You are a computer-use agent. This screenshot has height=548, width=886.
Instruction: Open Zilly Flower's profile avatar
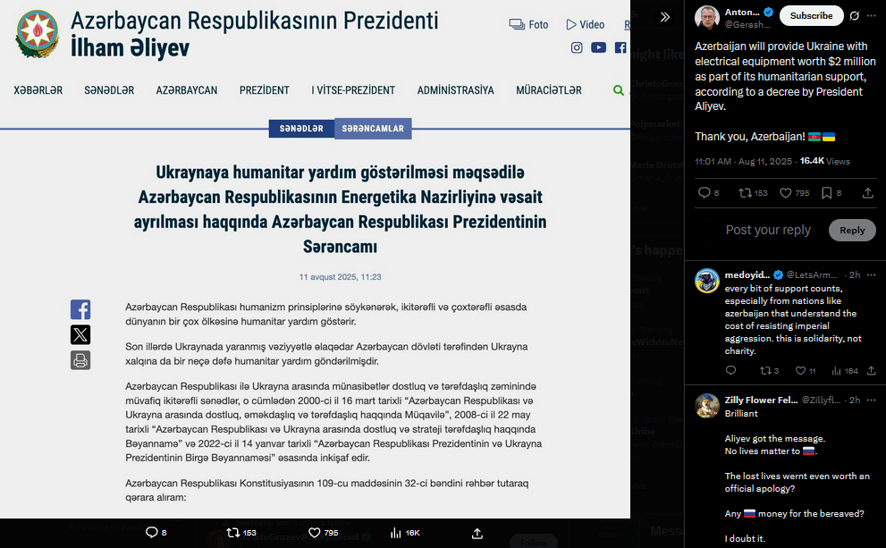click(707, 406)
